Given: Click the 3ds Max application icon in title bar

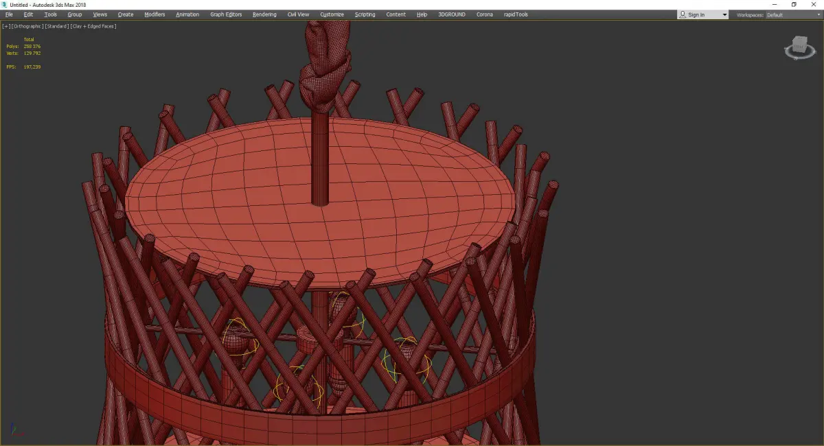Looking at the screenshot, I should tap(5, 4).
